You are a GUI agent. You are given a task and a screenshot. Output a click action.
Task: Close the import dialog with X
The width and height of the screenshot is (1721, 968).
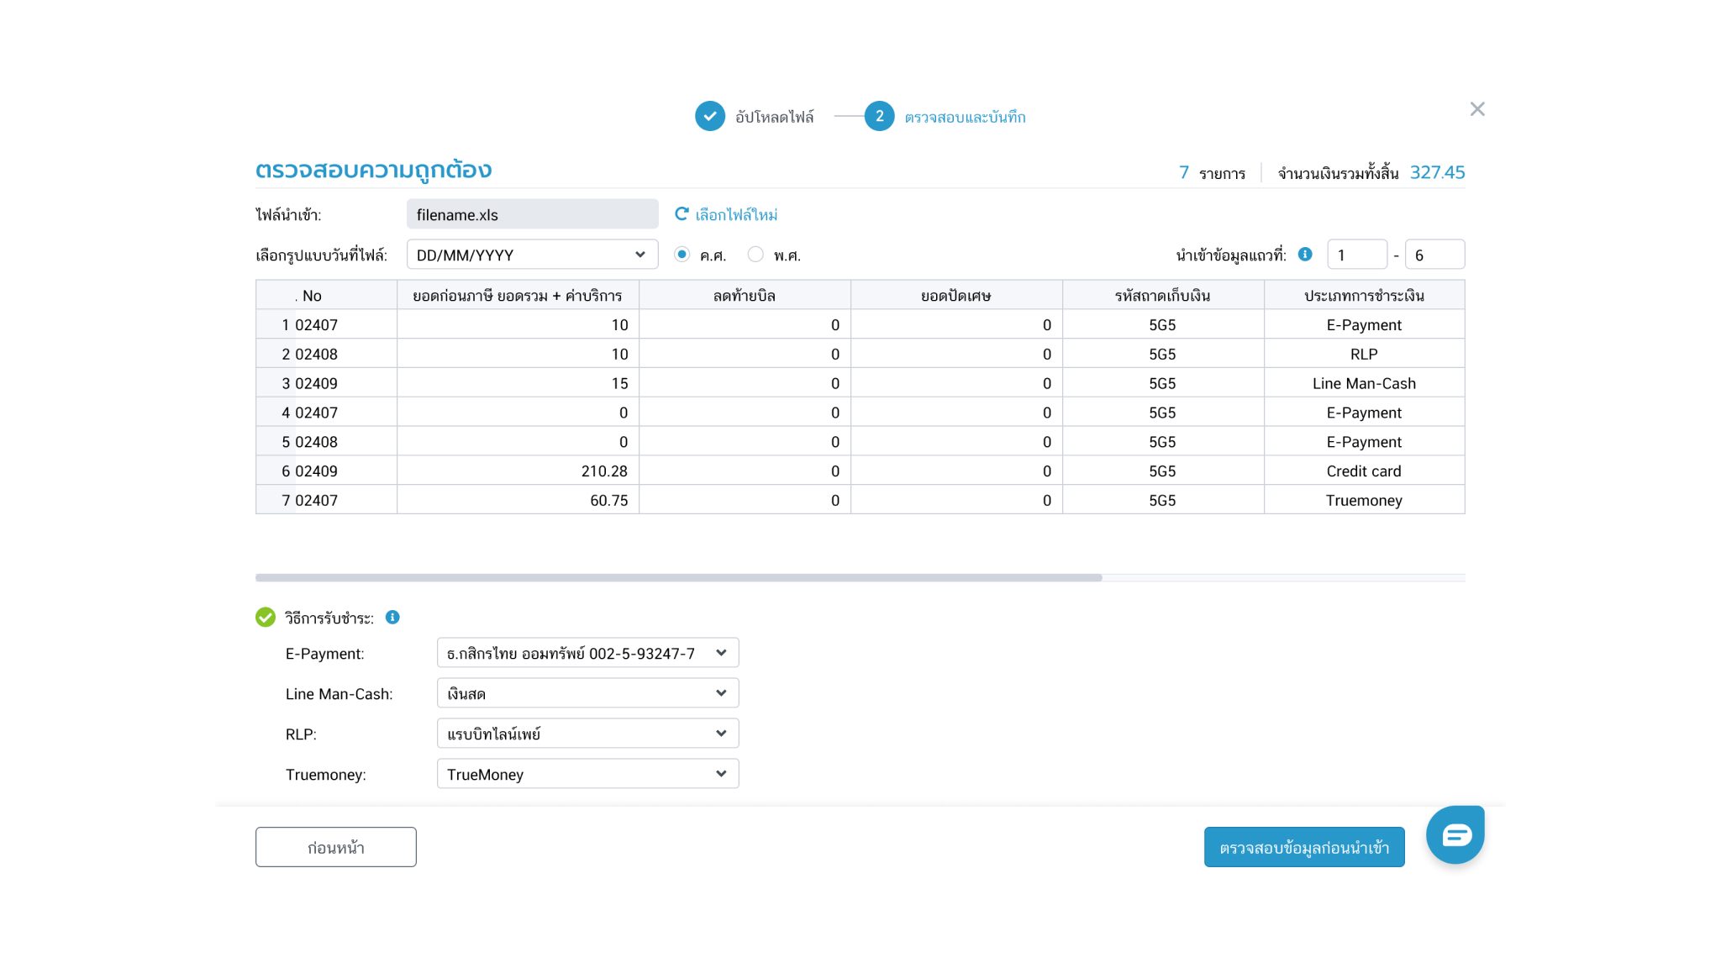point(1477,109)
